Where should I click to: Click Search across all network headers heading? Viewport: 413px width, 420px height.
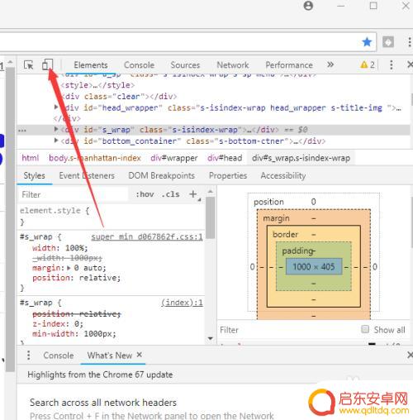click(x=103, y=403)
